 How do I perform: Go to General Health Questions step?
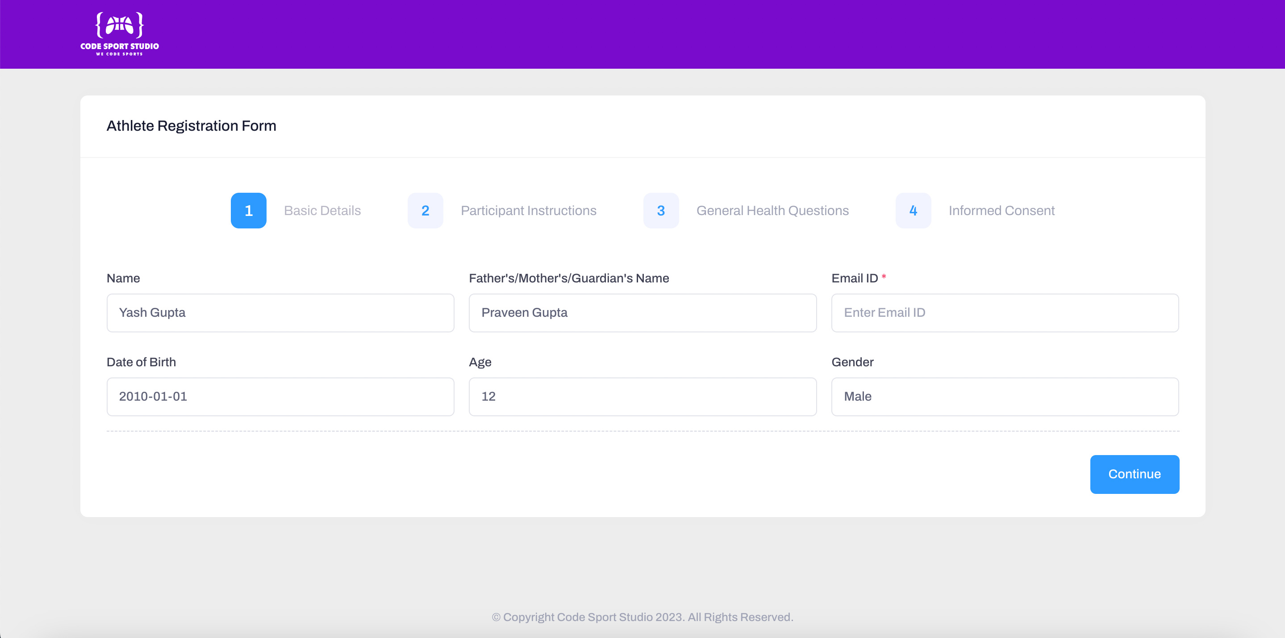[772, 210]
